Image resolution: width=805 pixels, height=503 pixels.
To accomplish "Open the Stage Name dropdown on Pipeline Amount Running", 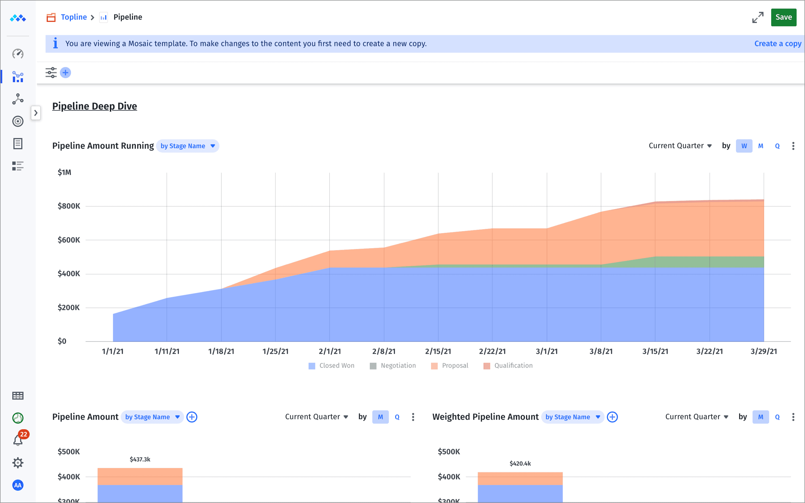I will point(188,146).
